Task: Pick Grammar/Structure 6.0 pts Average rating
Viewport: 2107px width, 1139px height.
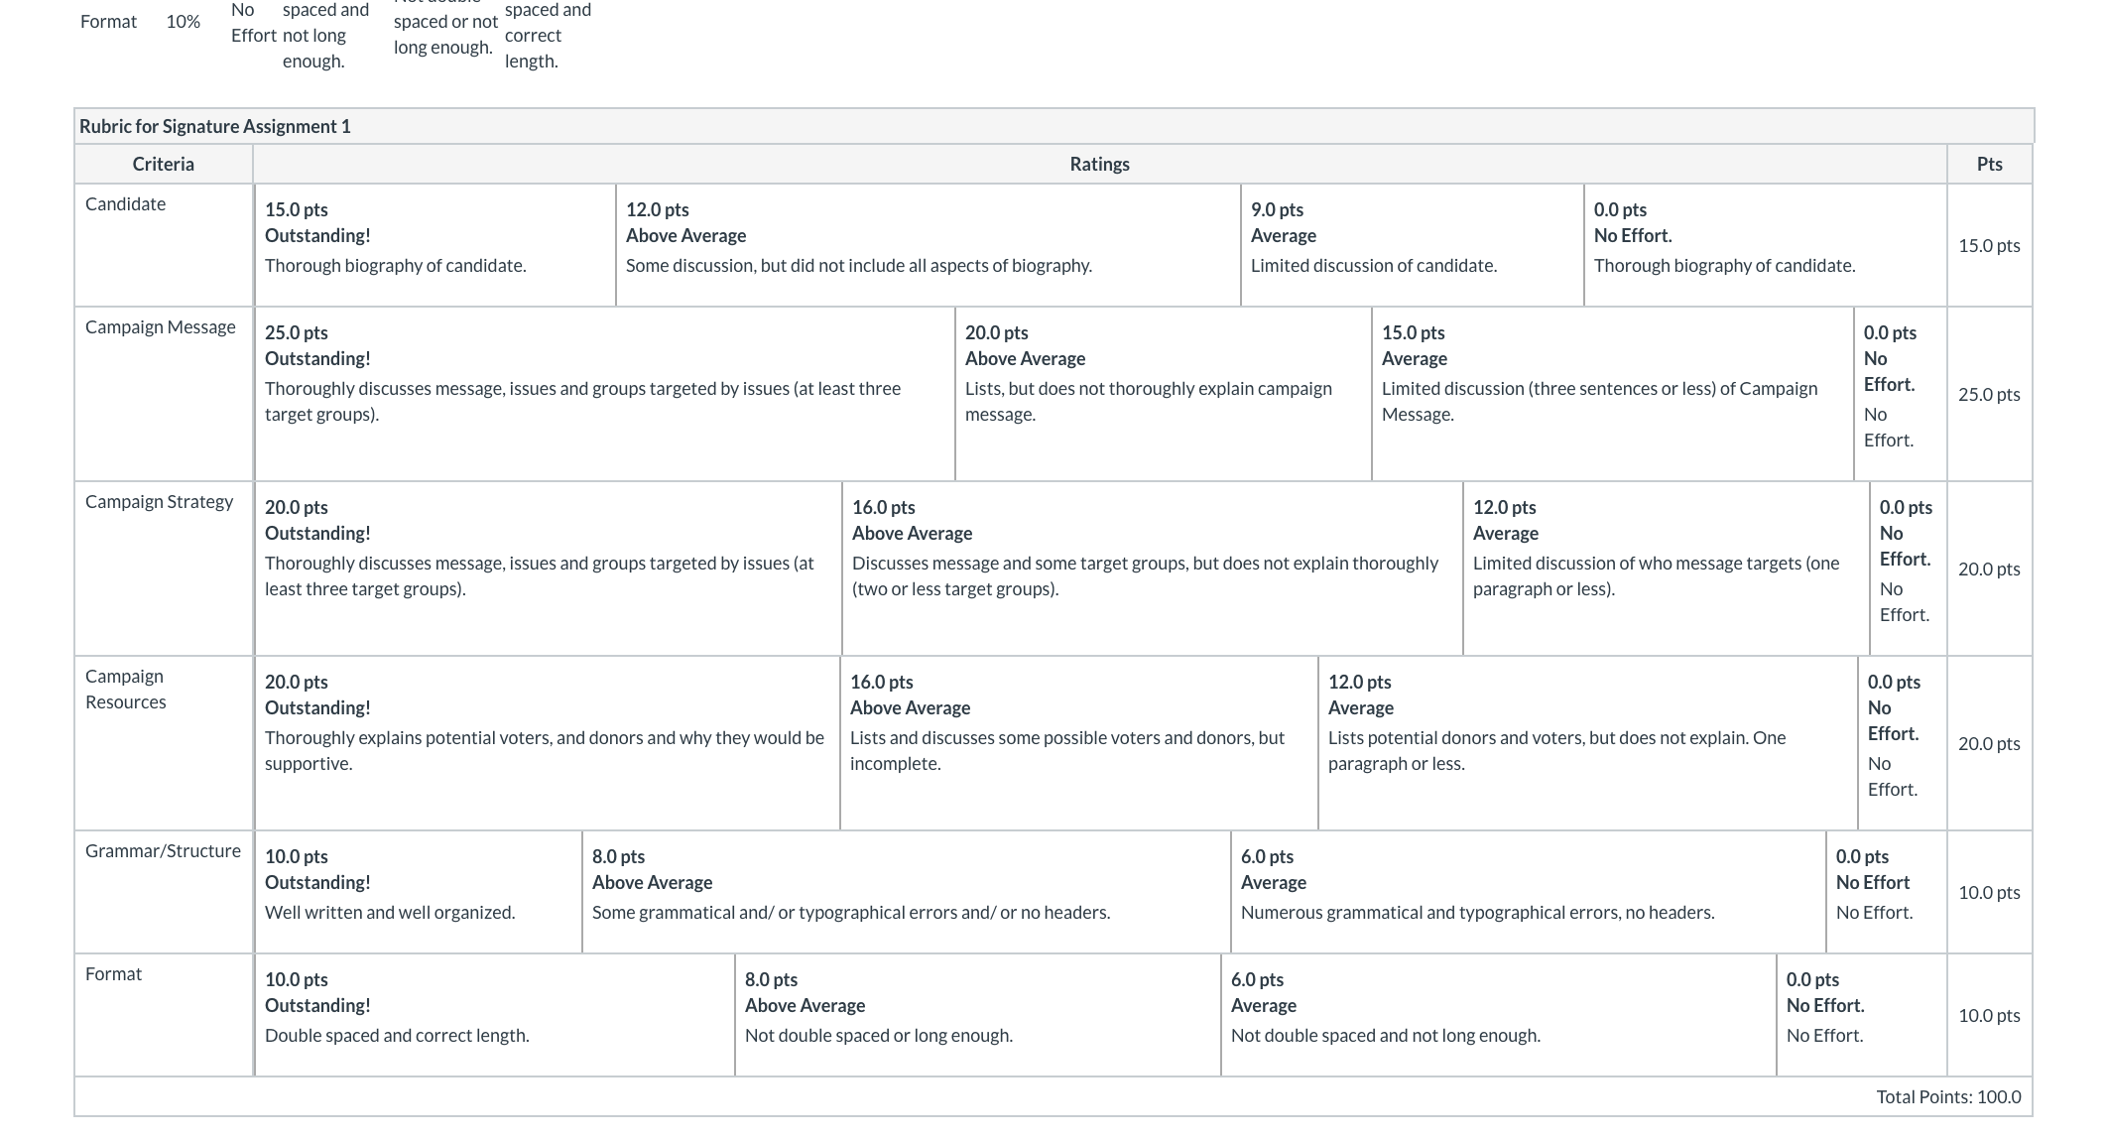Action: (x=1529, y=892)
